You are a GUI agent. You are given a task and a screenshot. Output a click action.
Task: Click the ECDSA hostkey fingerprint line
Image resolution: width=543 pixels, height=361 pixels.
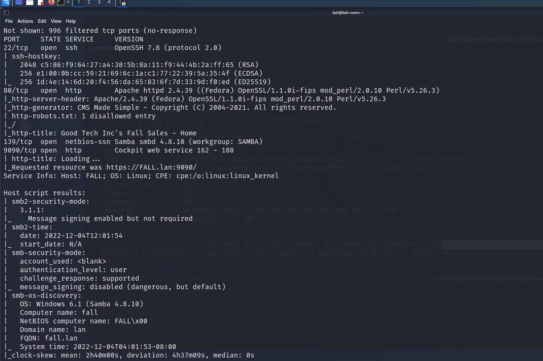tap(133, 73)
